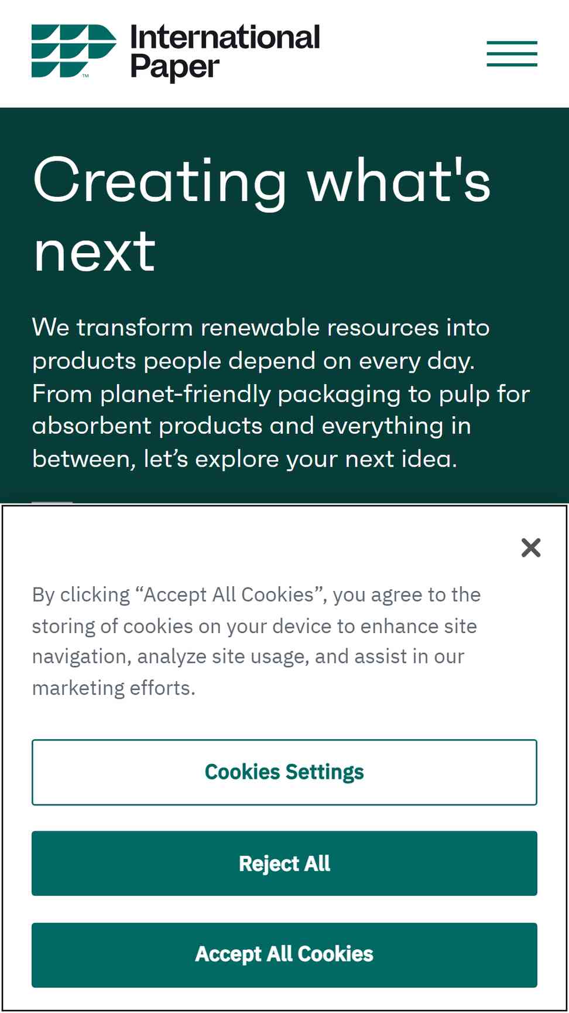
Task: Choose Reject All cookies
Action: coord(284,864)
